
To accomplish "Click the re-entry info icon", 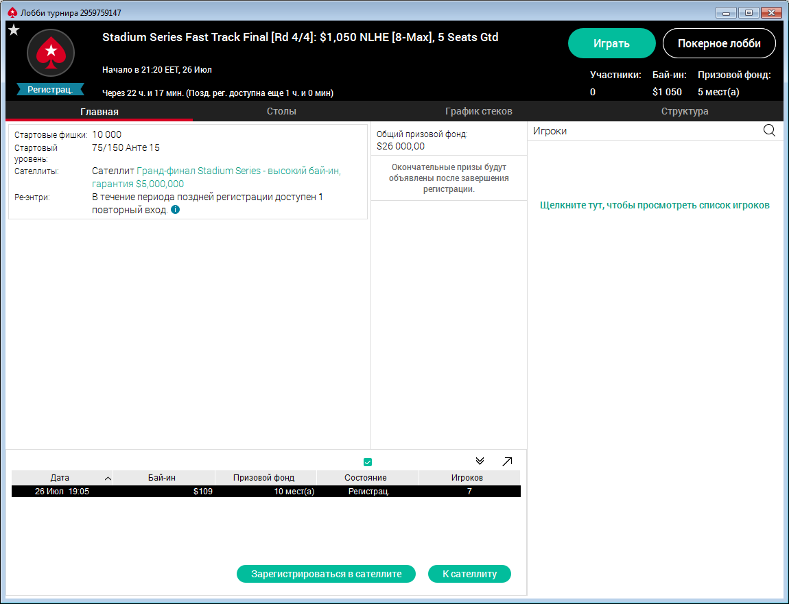I will coord(175,210).
